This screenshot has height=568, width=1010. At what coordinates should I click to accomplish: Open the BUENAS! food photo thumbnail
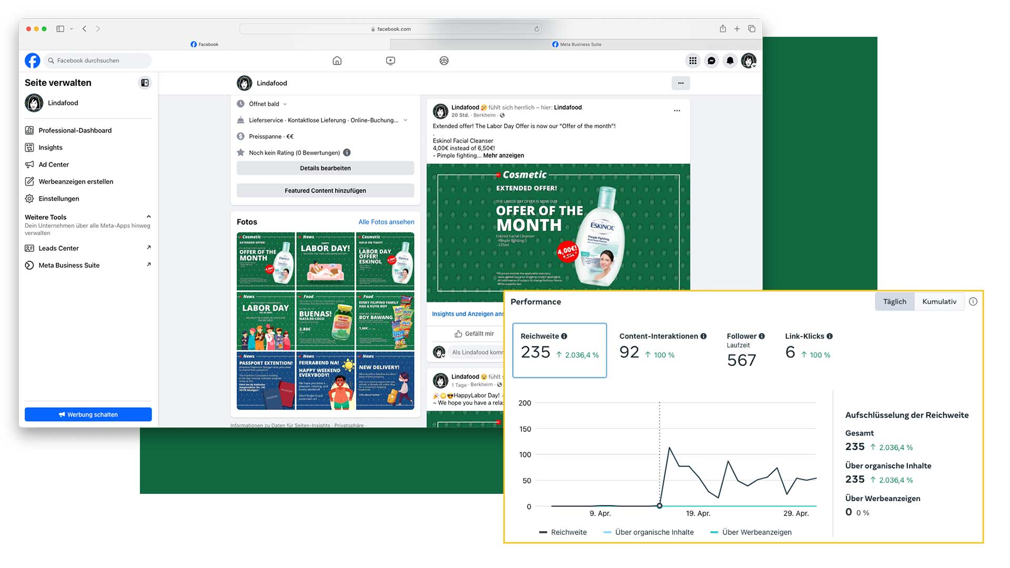[325, 321]
